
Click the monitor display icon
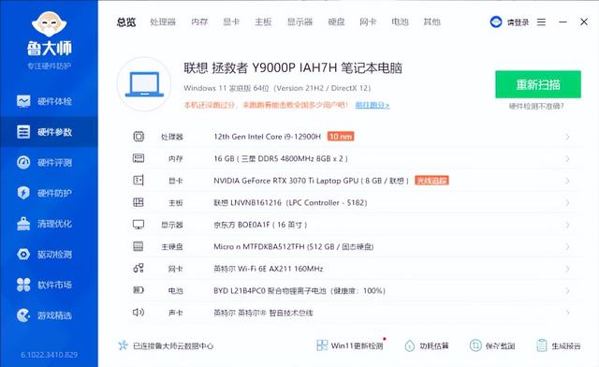pos(139,225)
